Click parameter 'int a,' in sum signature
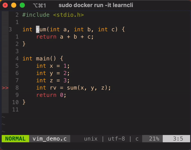Screen dimensions: 191x150 pos(60,30)
